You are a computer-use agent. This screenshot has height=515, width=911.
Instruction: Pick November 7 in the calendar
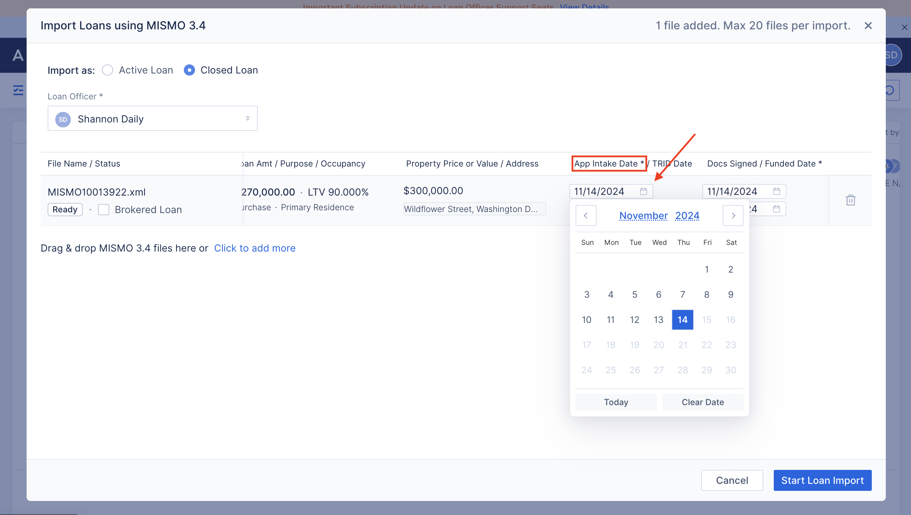tap(682, 294)
